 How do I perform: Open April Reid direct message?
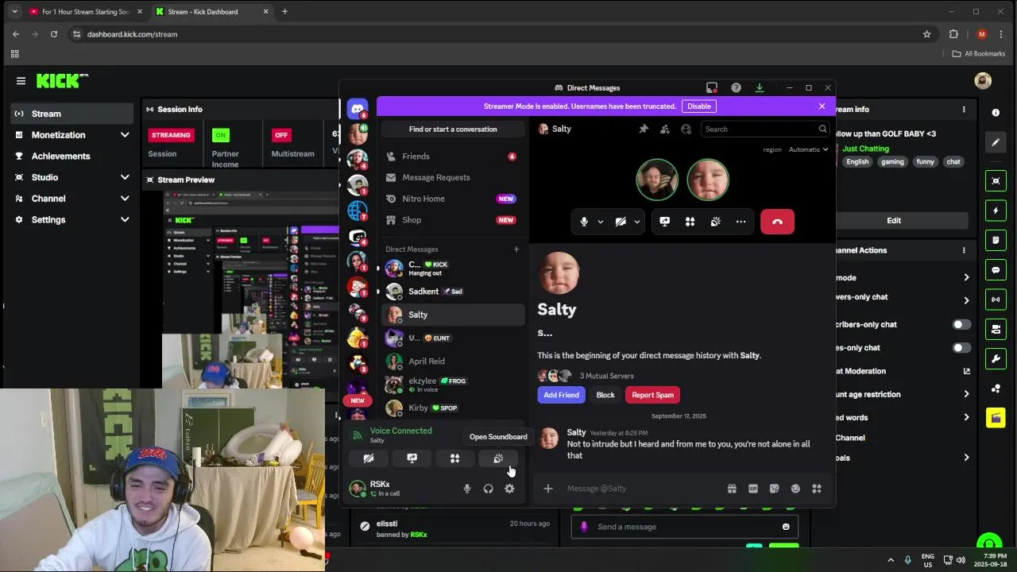pyautogui.click(x=453, y=361)
